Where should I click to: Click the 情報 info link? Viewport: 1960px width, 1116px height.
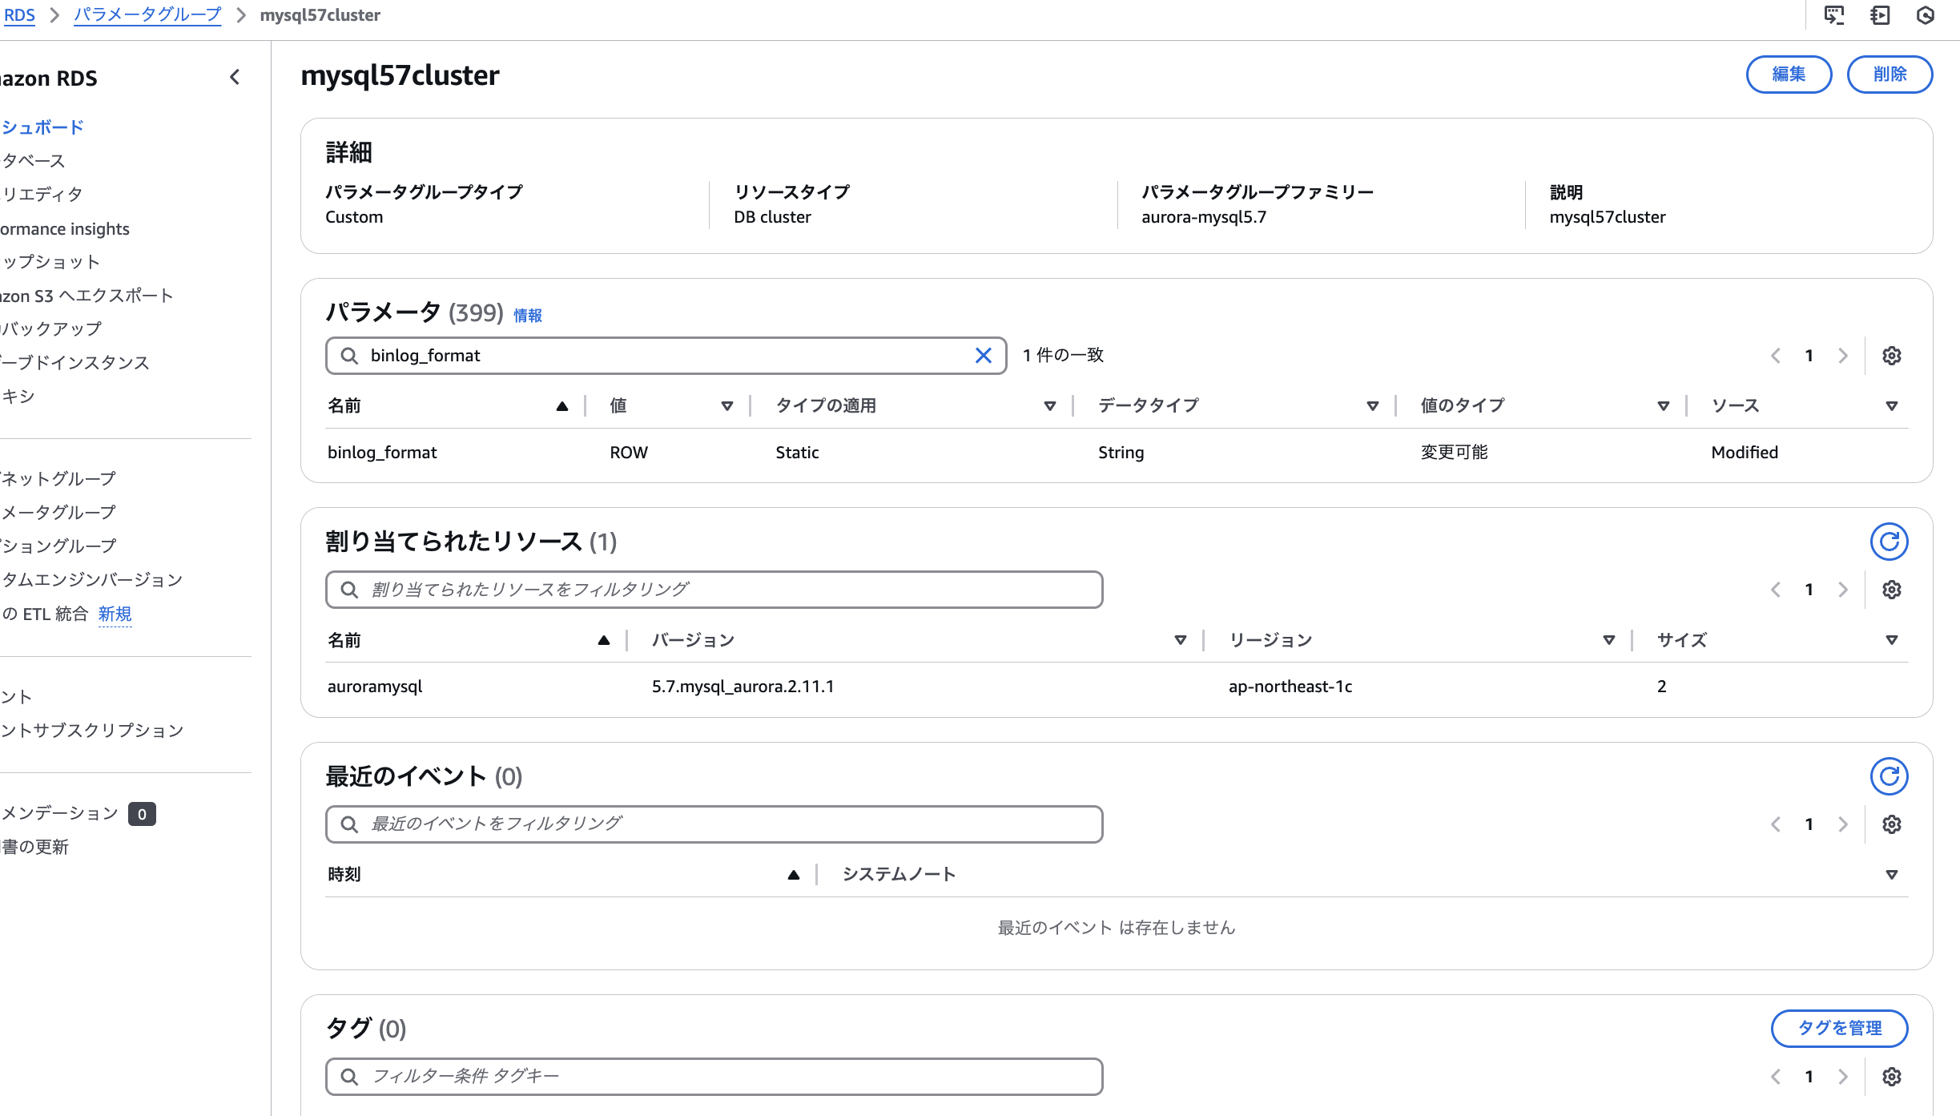[x=528, y=316]
